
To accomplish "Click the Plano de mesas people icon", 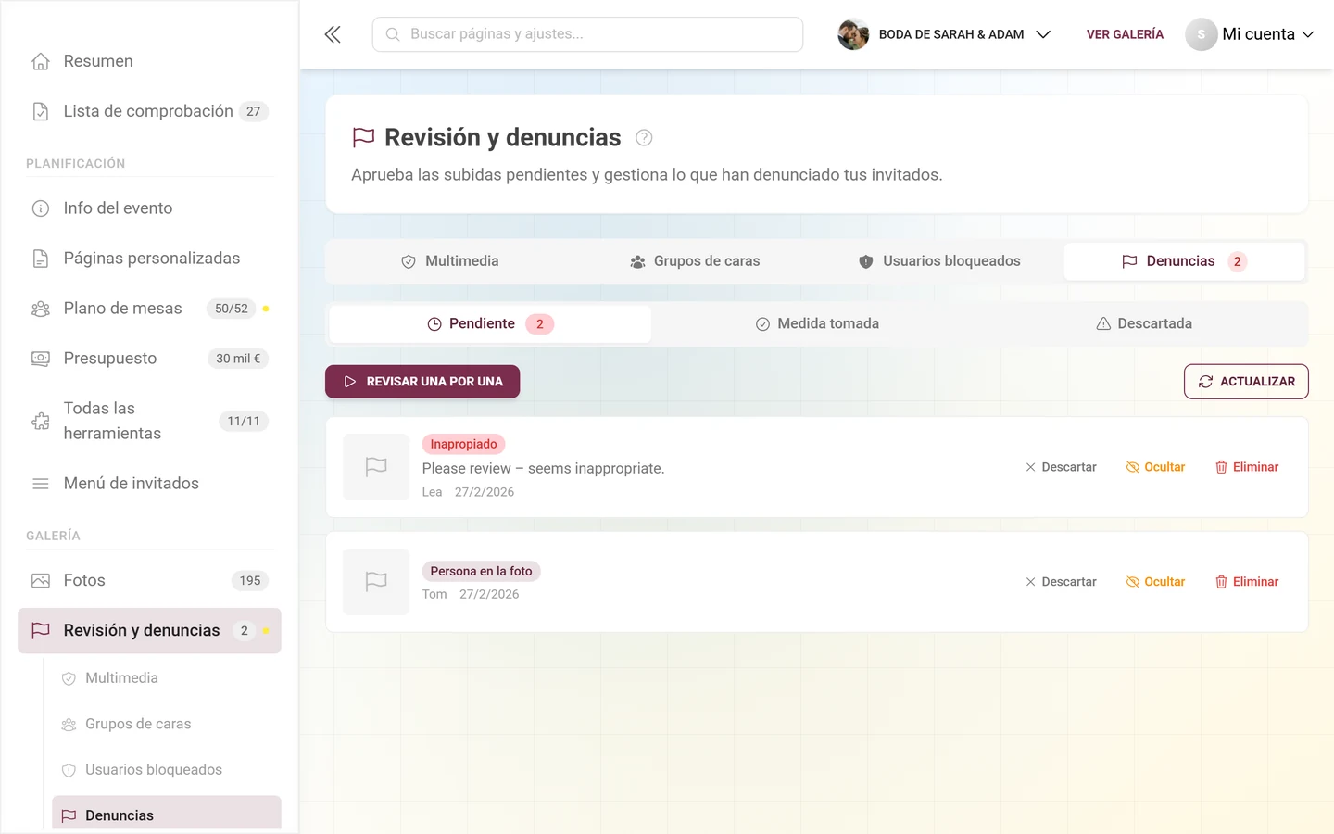I will click(41, 309).
